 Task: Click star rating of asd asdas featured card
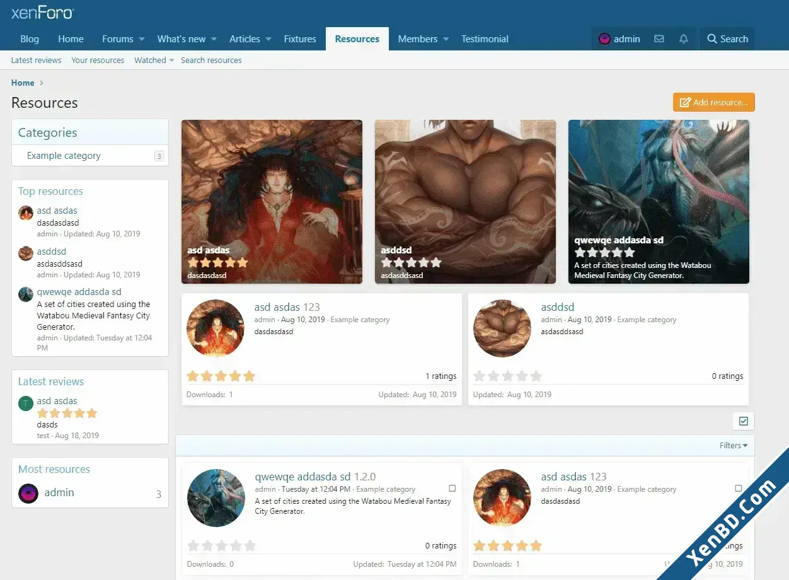click(x=221, y=376)
